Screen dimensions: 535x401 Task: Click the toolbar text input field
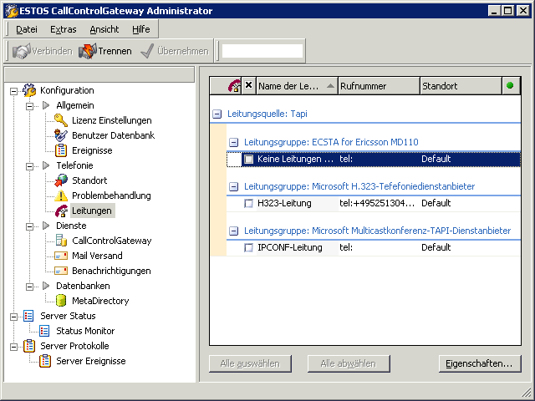[x=262, y=51]
